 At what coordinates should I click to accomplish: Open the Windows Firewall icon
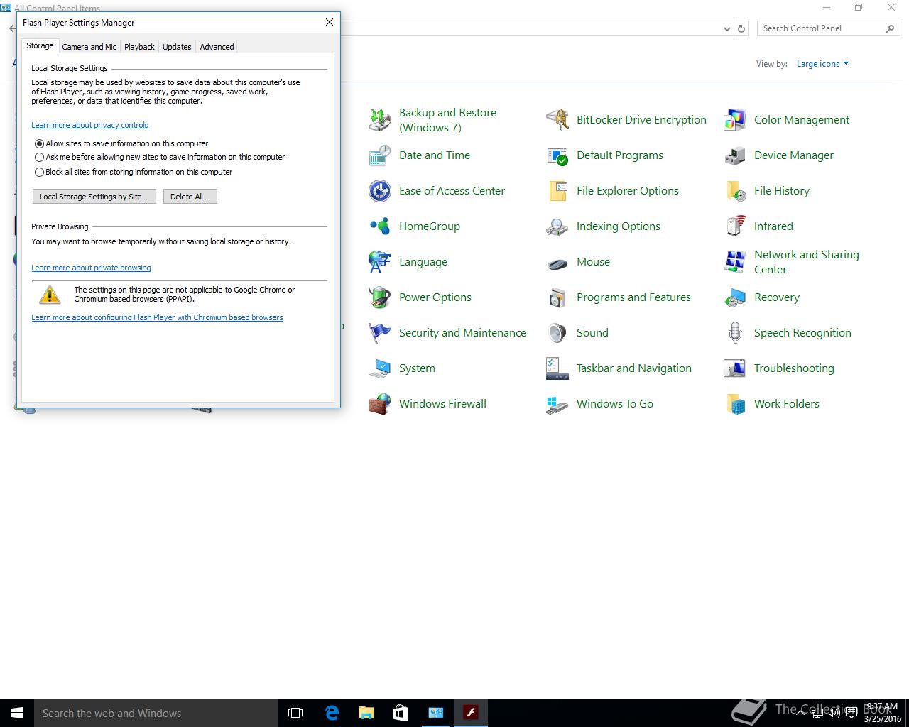point(380,404)
